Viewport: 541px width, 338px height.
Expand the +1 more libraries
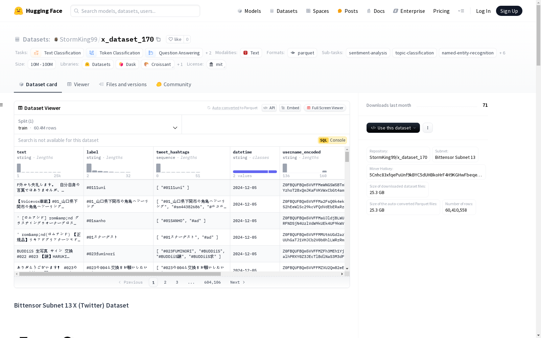180,65
